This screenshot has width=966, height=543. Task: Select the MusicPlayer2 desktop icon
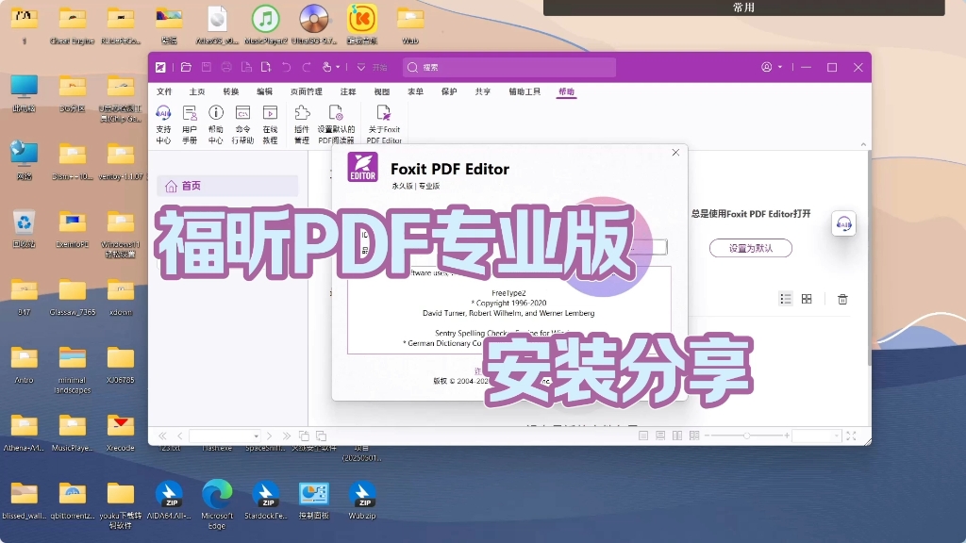(x=265, y=25)
